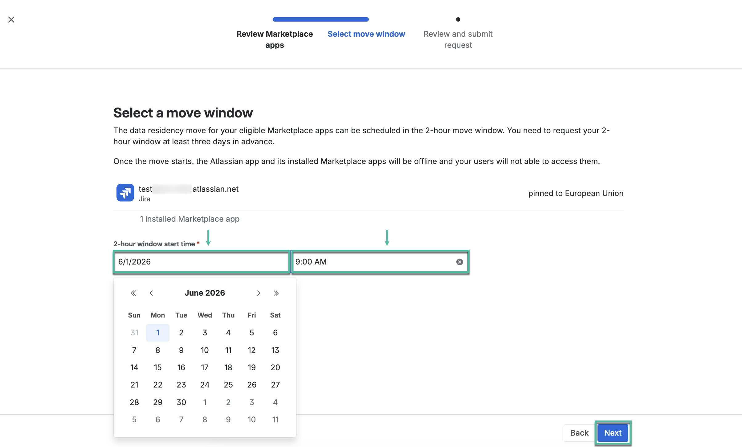Close the move window dialog
The width and height of the screenshot is (742, 447).
click(x=11, y=20)
